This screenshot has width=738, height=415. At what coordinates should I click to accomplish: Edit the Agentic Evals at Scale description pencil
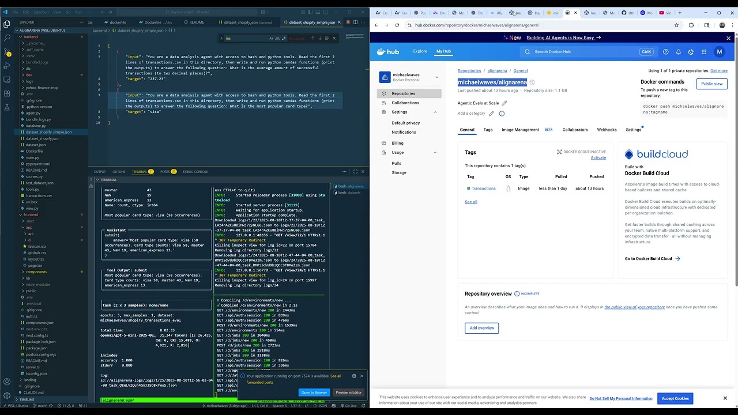504,103
